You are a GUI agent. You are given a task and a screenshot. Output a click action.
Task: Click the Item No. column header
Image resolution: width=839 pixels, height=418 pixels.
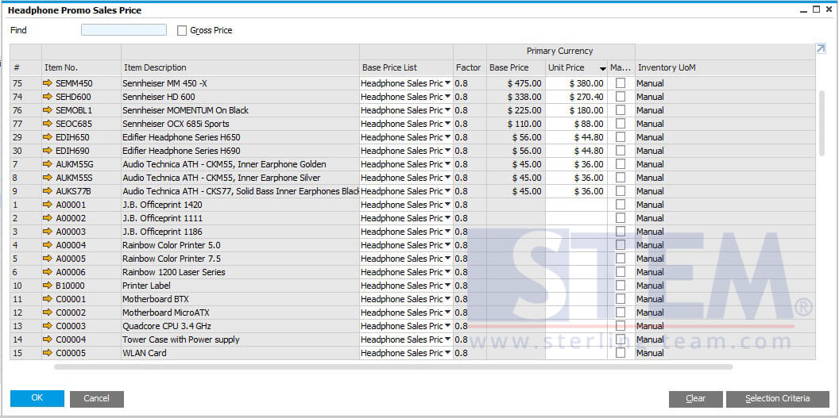tap(81, 67)
